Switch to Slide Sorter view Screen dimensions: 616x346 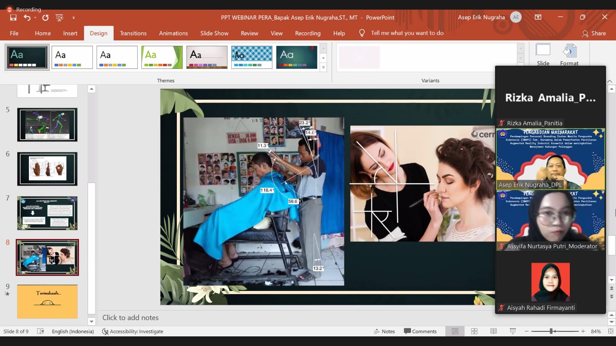tap(474, 331)
